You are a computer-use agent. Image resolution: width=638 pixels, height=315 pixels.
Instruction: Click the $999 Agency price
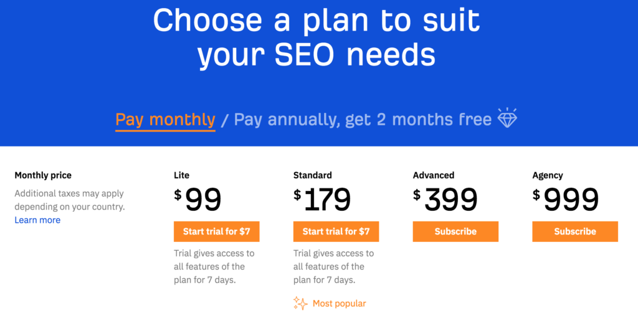tap(566, 200)
